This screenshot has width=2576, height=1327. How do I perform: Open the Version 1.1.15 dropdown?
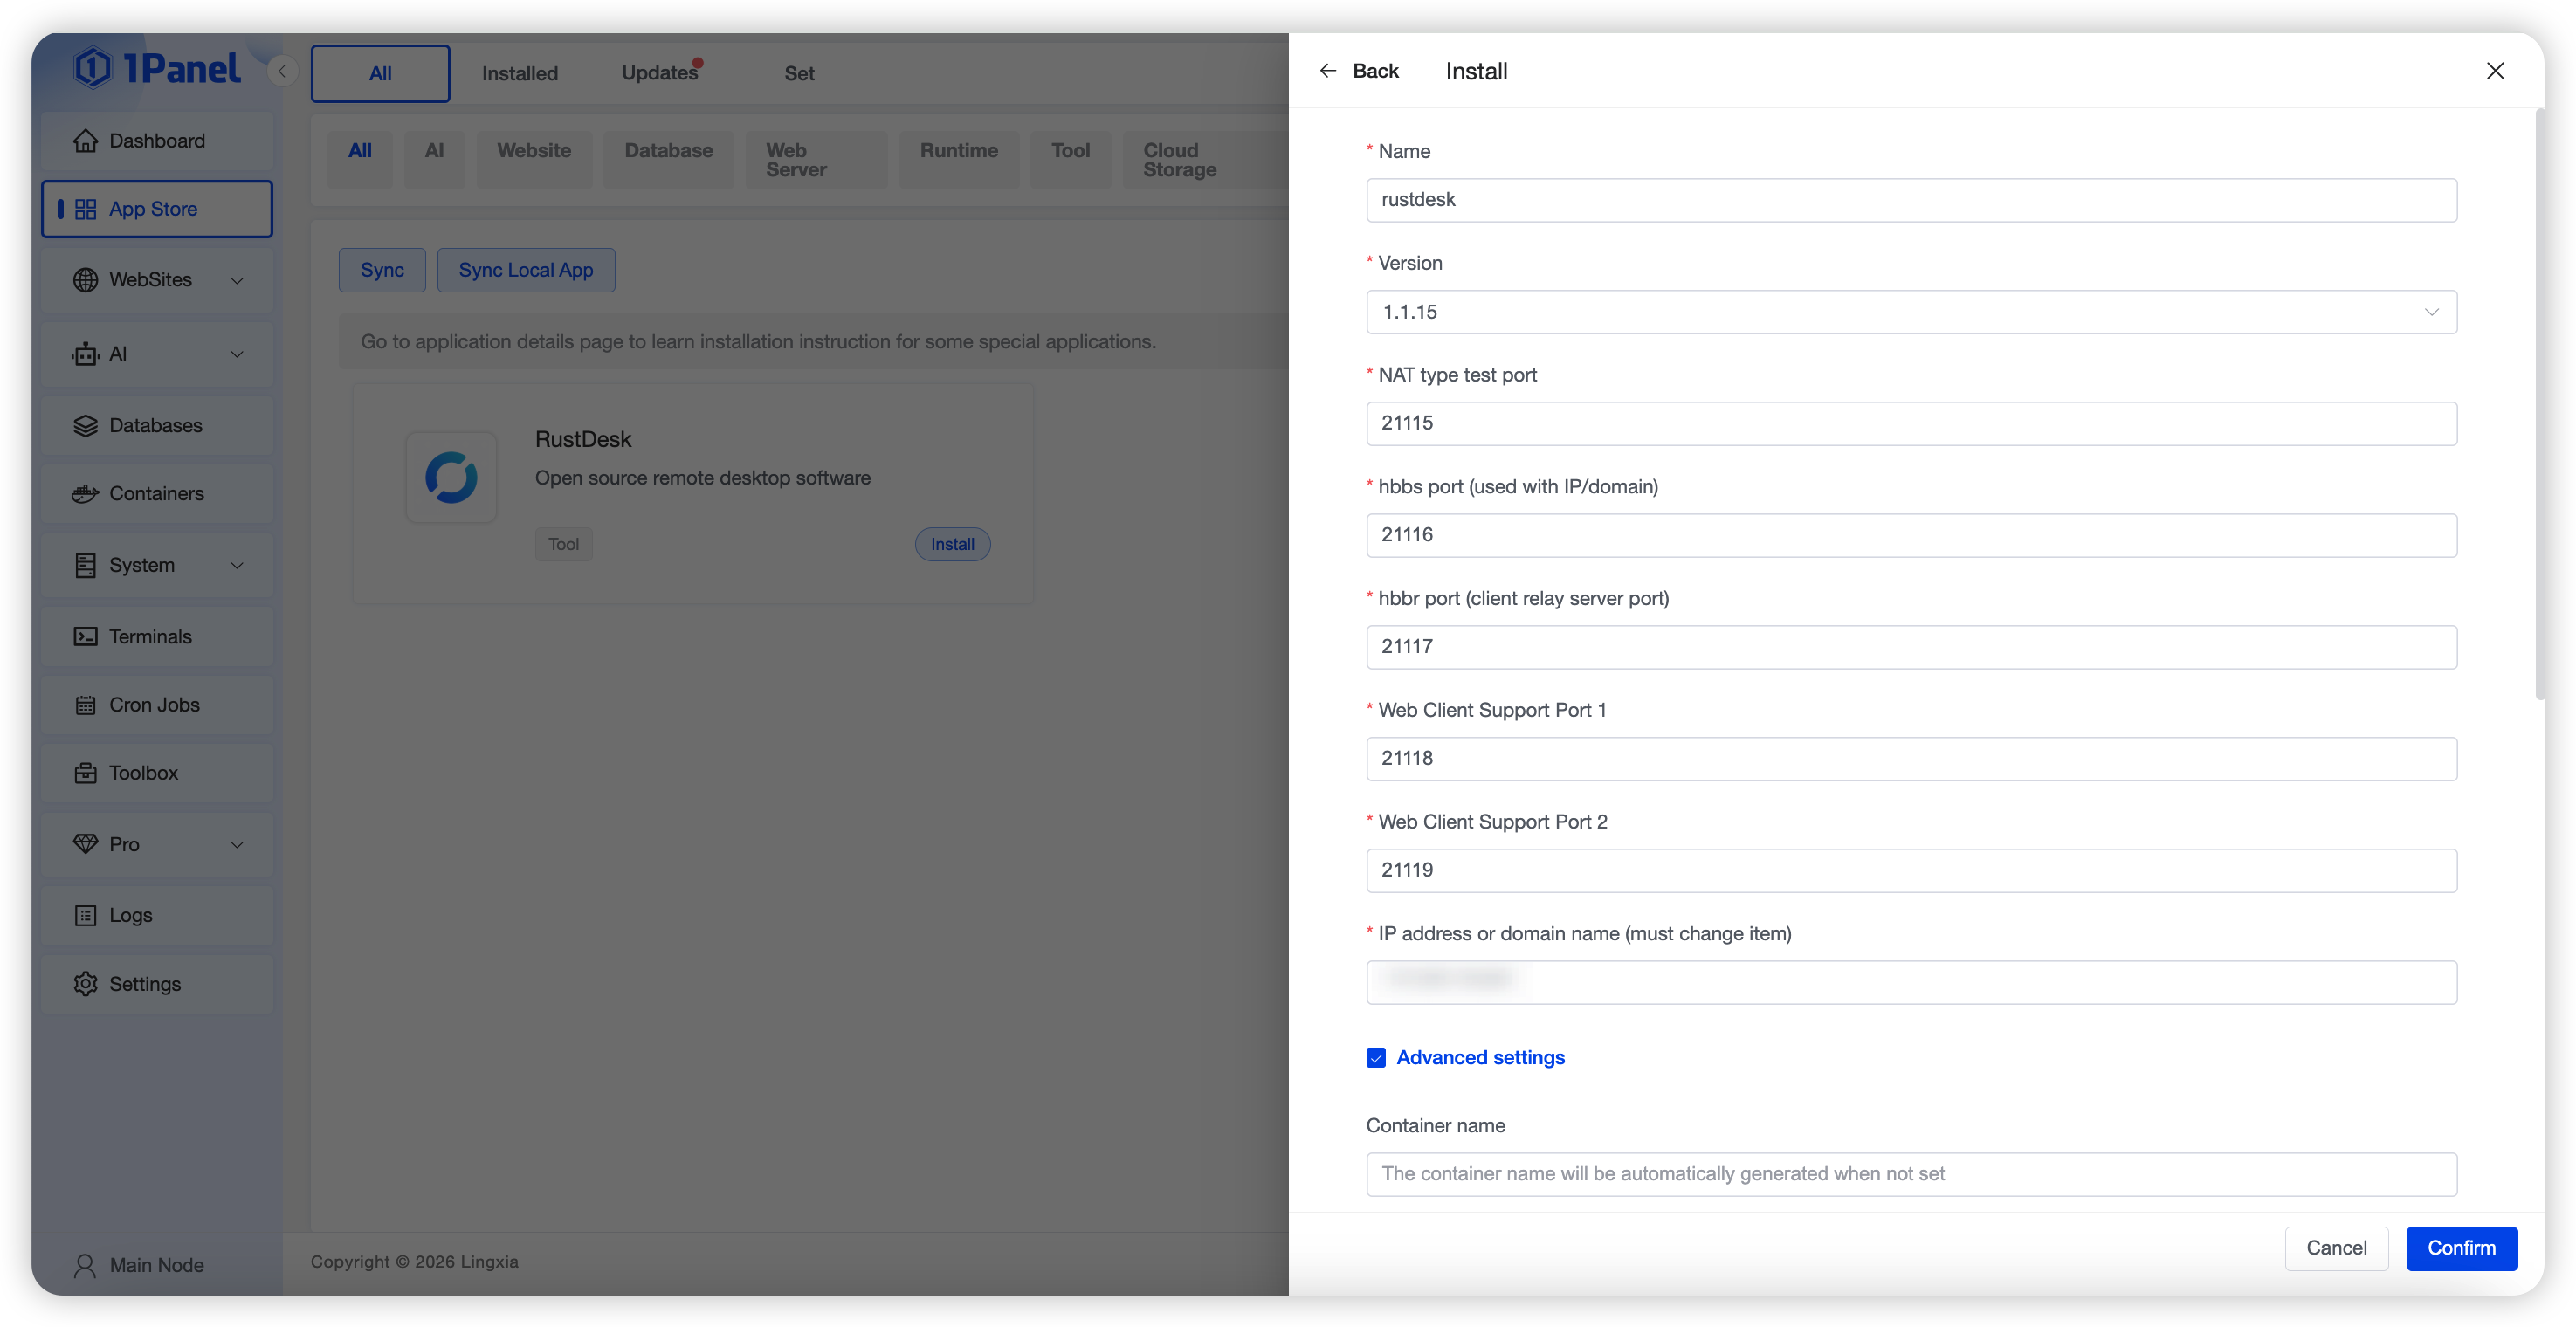[1910, 312]
